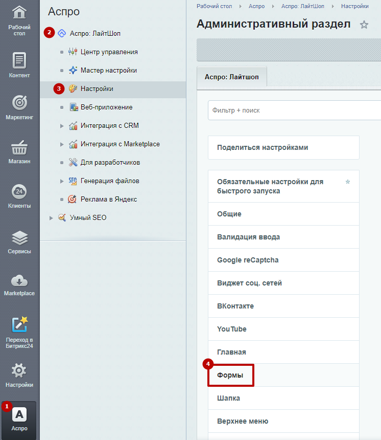Open Обязательные настройки для быстрого запуска
381x440 pixels.
tap(283, 186)
